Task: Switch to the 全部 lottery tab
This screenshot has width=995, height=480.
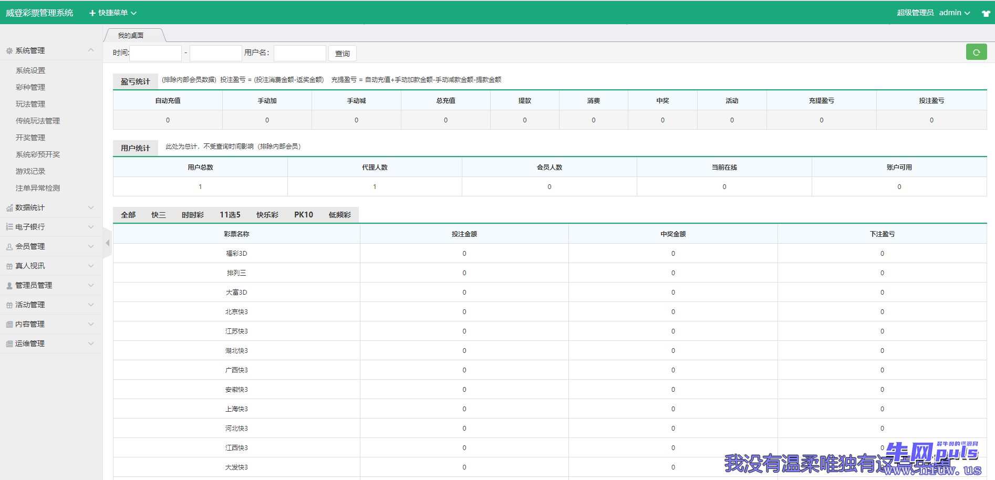Action: tap(128, 215)
